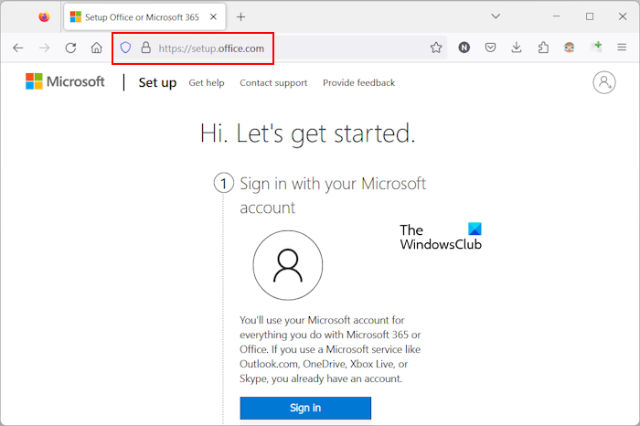
Task: Open the Contact support link
Action: click(273, 83)
